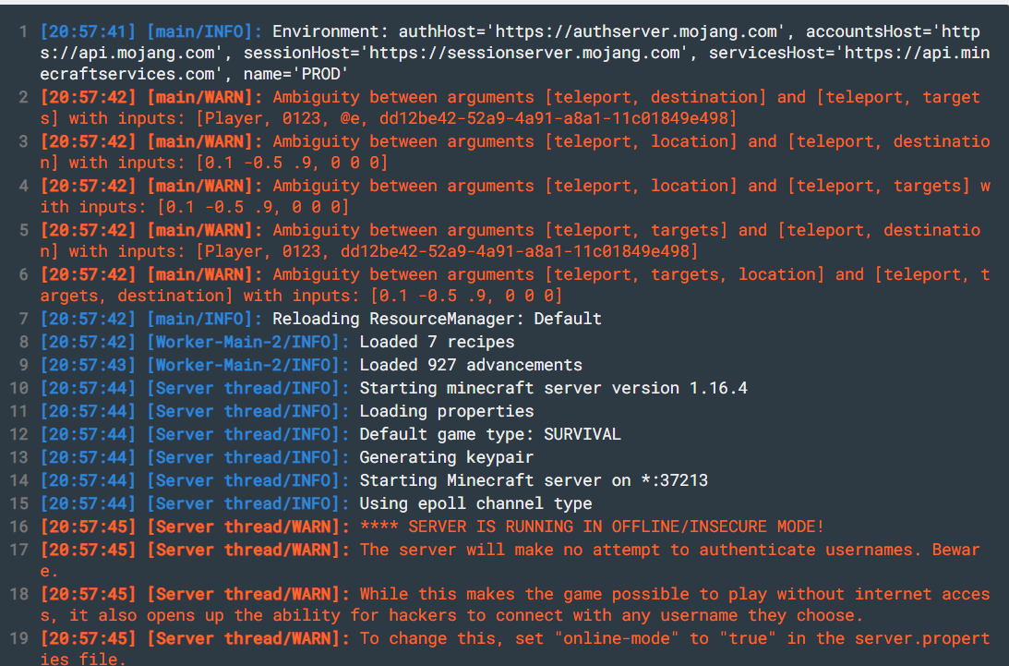The image size is (1009, 666).
Task: Click the 'Generating keypair' log entry
Action: tap(447, 457)
